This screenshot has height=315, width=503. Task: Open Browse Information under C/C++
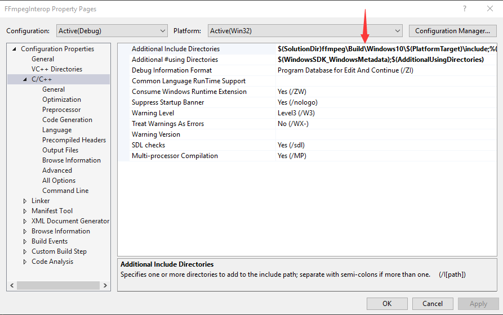(x=72, y=160)
